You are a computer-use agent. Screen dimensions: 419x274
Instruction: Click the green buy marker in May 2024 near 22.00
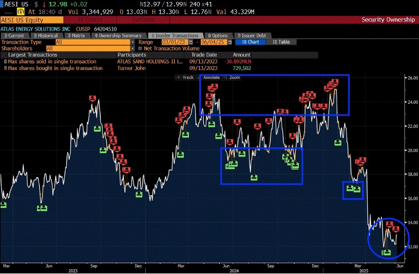pos(212,124)
